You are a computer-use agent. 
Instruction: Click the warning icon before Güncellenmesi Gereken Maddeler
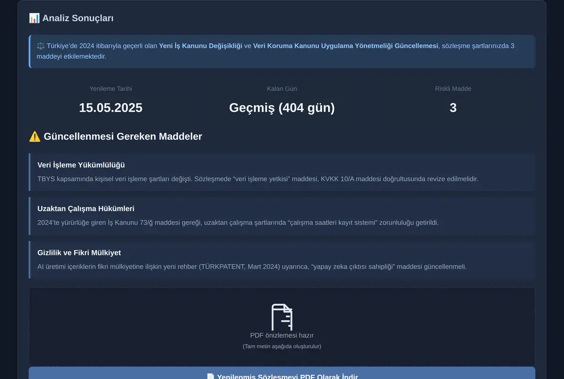35,137
